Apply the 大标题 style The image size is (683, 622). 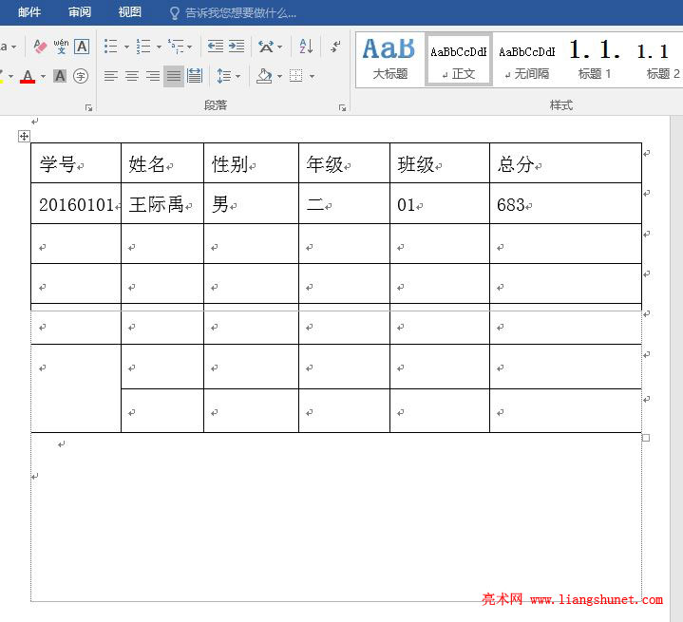[x=389, y=60]
